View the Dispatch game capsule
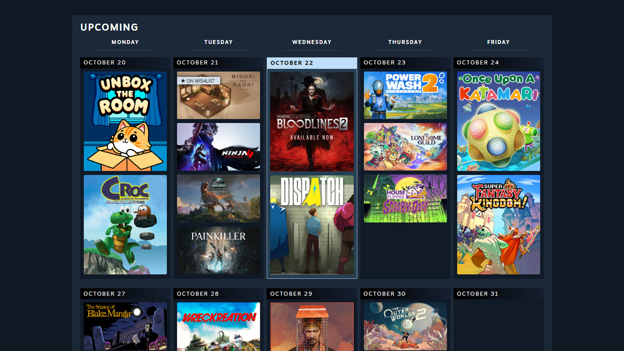The width and height of the screenshot is (624, 351). point(312,225)
